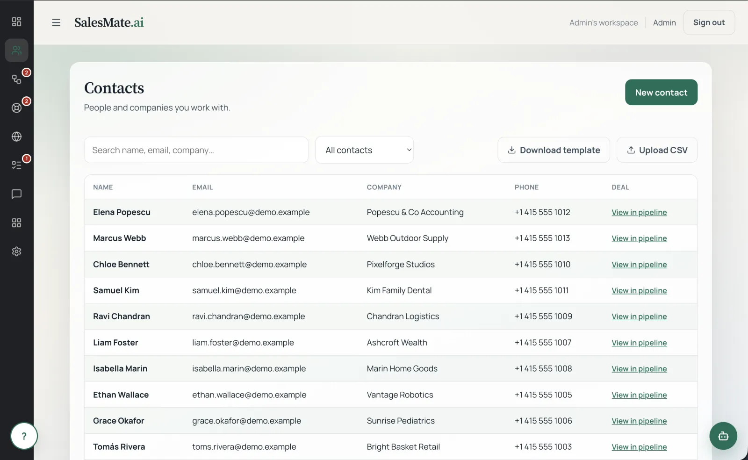
Task: Open View in pipeline for Isabella Marin
Action: (639, 369)
